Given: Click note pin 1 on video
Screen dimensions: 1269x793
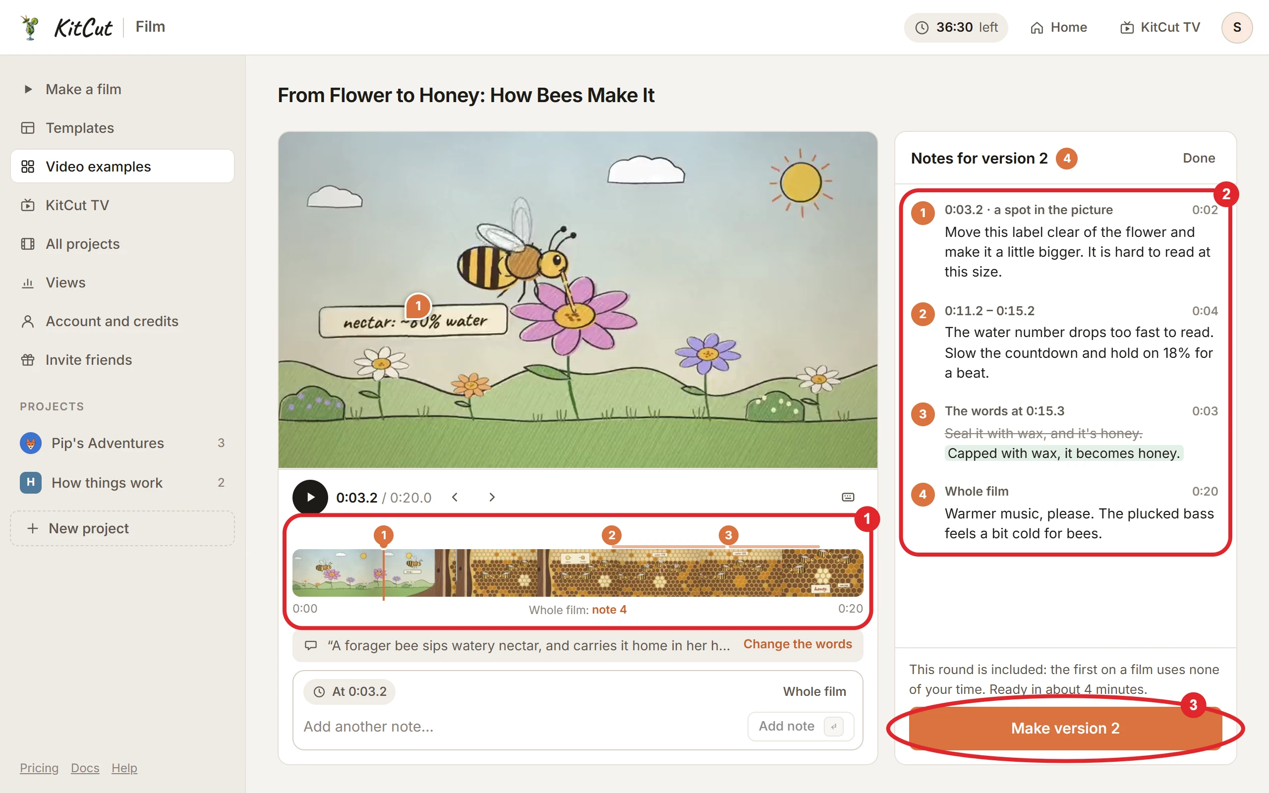Looking at the screenshot, I should coord(418,306).
